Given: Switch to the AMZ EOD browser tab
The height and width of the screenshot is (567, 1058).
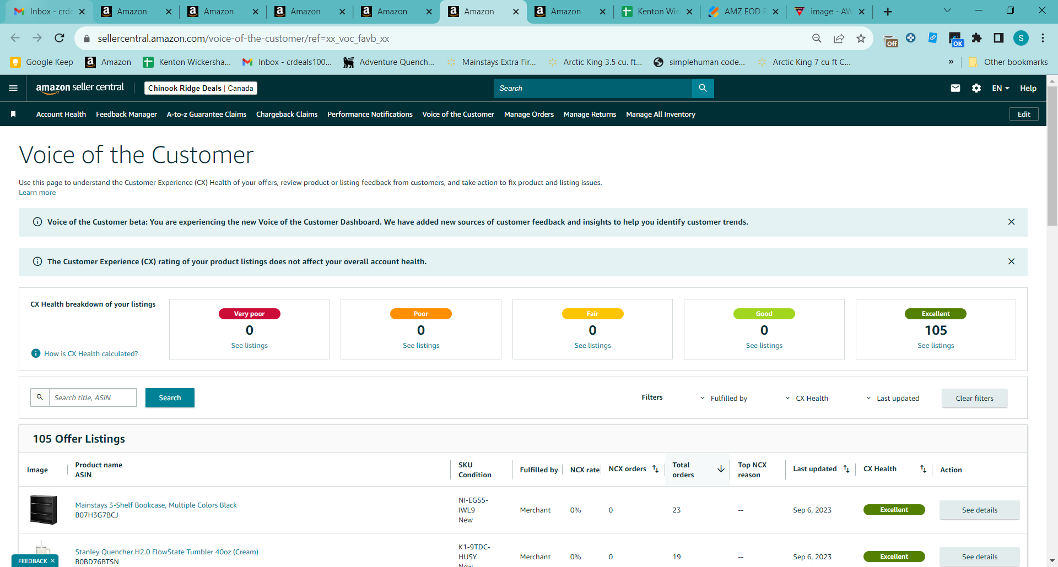Looking at the screenshot, I should coord(742,12).
